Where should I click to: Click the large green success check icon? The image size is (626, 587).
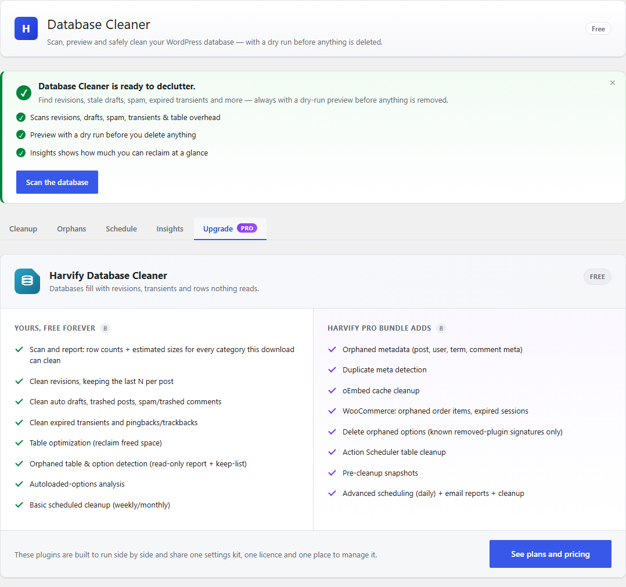click(24, 93)
